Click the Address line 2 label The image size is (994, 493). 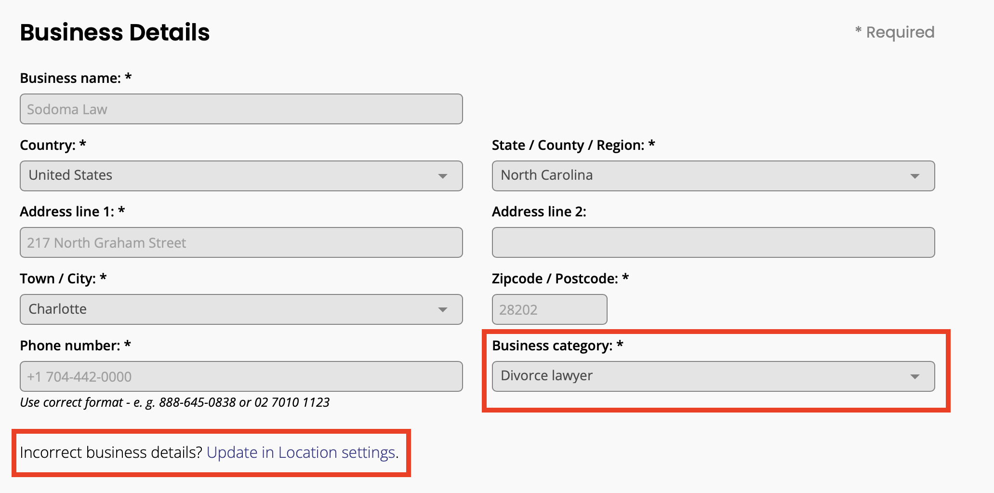tap(539, 212)
